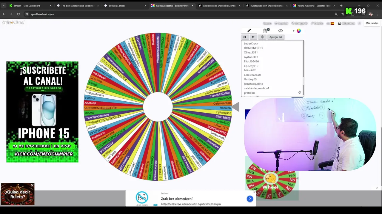382x214 pixels.
Task: Click the blue arrow on the Excimer ad
Action: 250,199
